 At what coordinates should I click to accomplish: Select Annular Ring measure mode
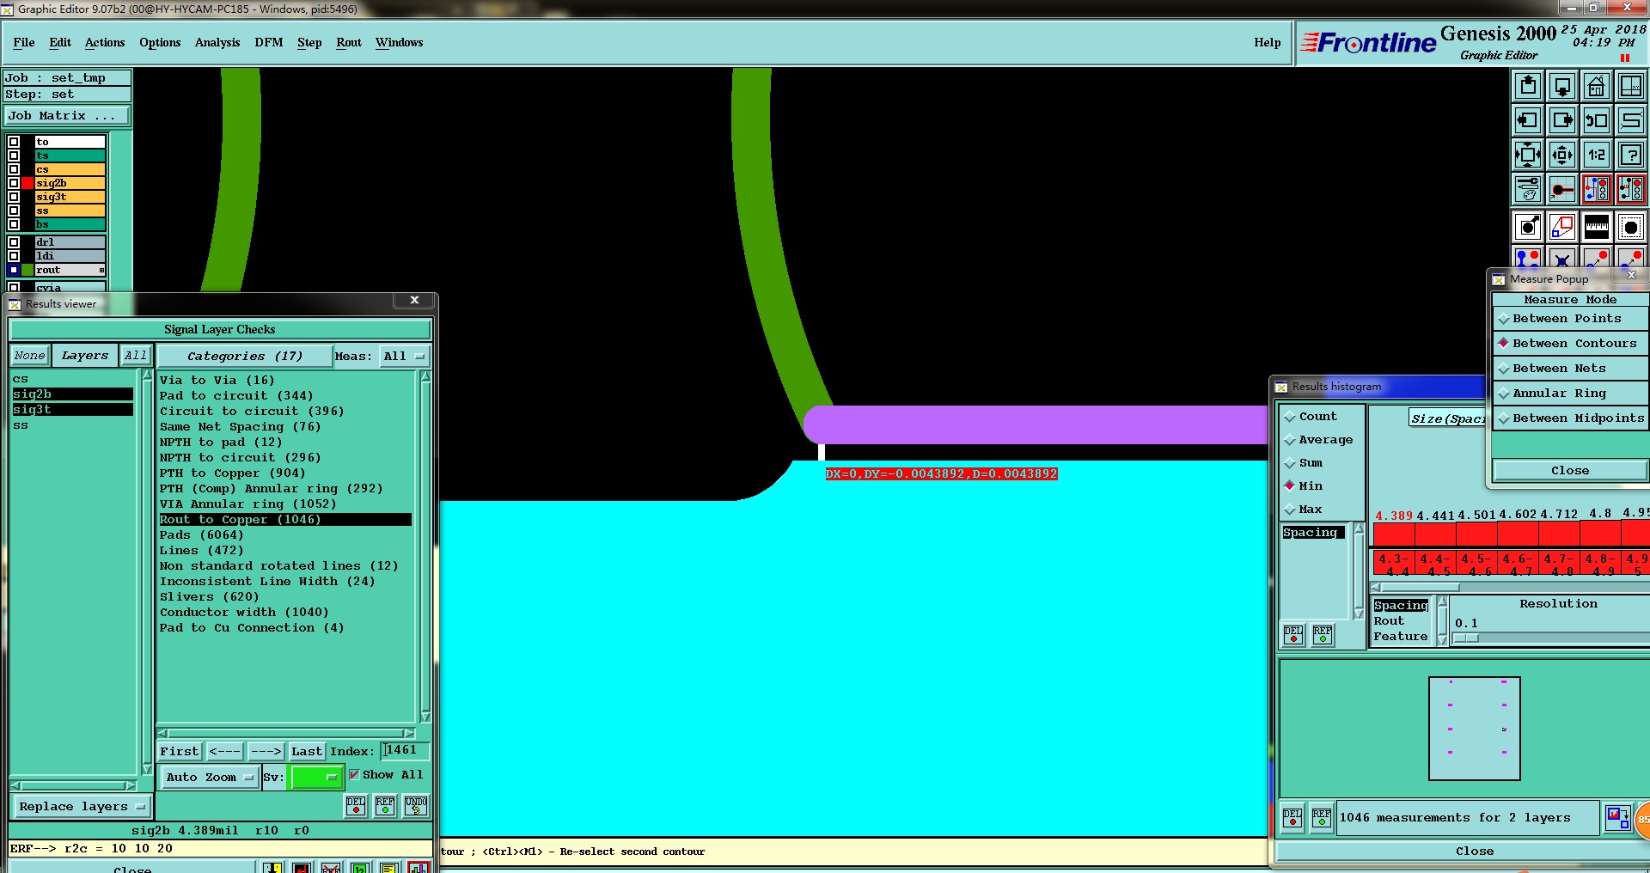pos(1570,394)
